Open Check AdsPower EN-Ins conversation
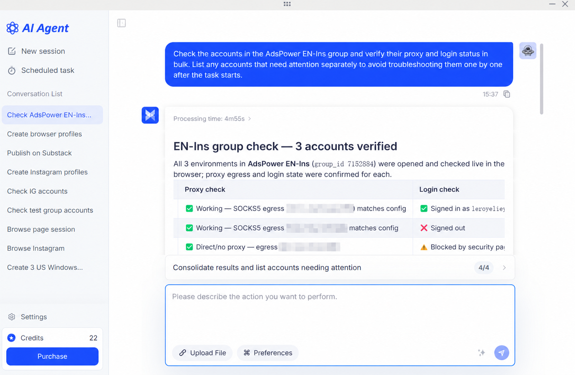 click(x=52, y=115)
